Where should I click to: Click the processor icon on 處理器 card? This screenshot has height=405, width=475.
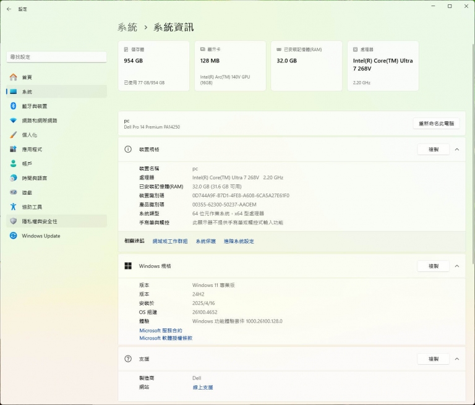coord(356,49)
